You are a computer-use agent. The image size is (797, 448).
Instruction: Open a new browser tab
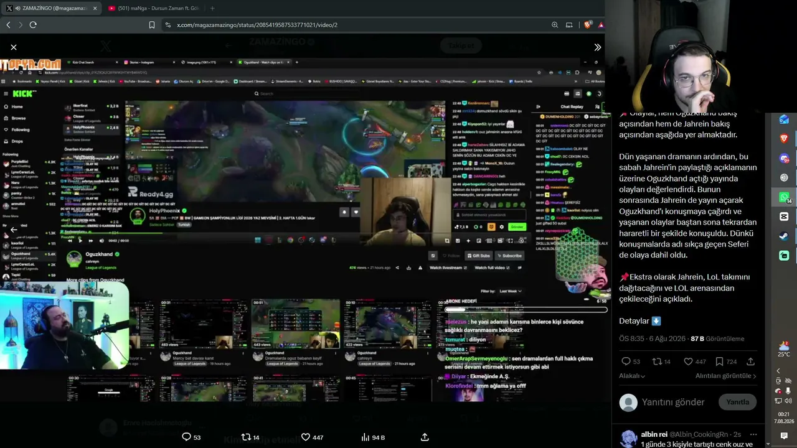(212, 8)
